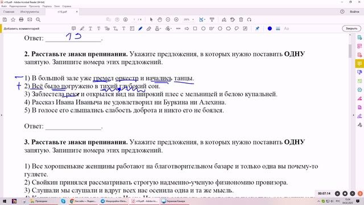This screenshot has width=364, height=205.
Task: Click the sign document pen icon
Action: [224, 20]
